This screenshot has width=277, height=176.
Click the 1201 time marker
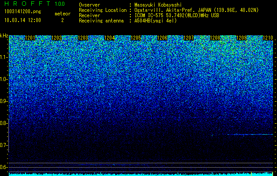coord(30,38)
